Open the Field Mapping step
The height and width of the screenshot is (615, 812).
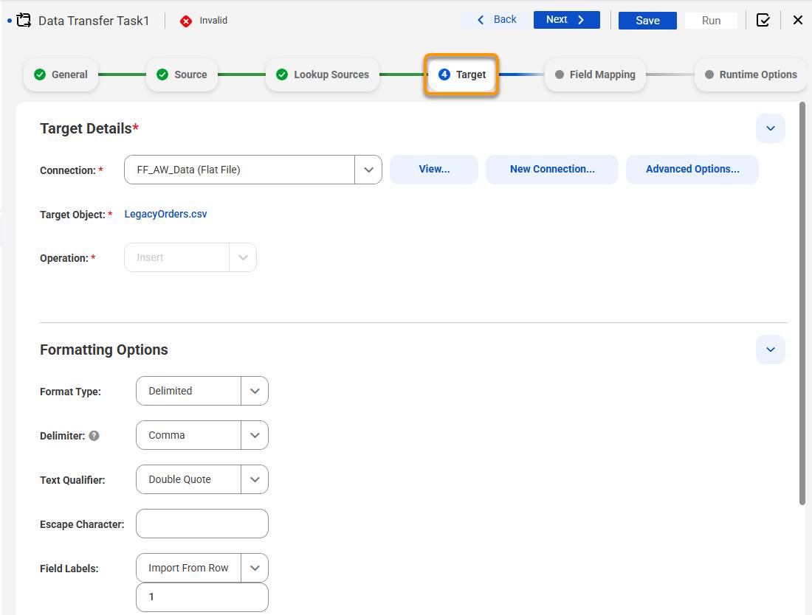(595, 74)
